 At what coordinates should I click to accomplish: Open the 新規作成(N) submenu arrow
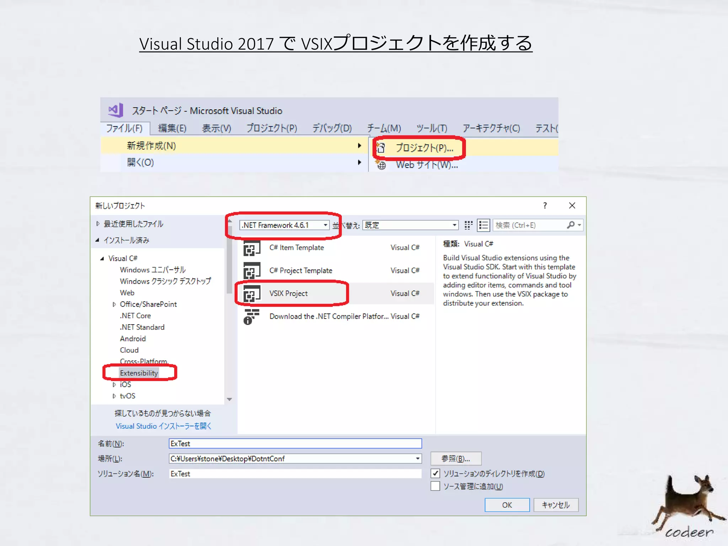(x=359, y=145)
